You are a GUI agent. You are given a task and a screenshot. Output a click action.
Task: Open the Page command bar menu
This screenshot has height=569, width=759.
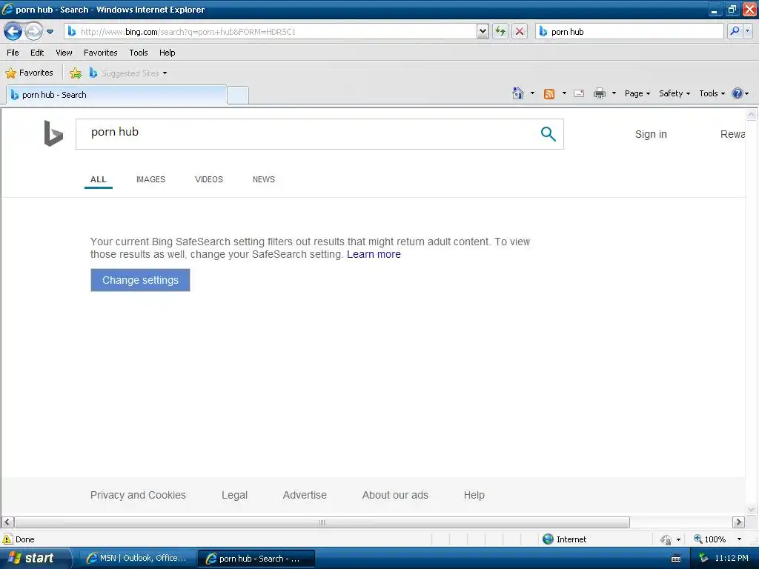tap(637, 93)
